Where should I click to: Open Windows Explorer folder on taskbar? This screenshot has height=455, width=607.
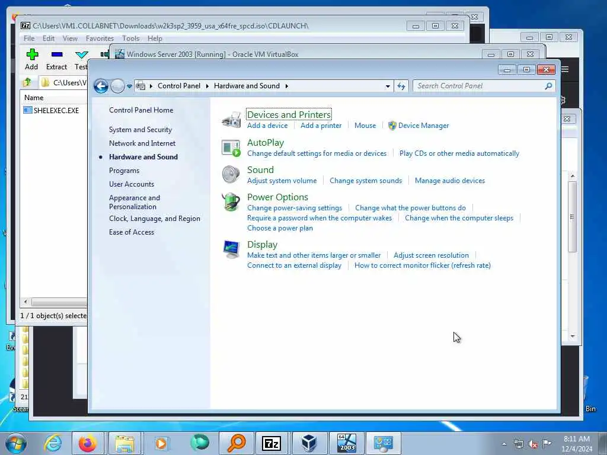coord(124,443)
